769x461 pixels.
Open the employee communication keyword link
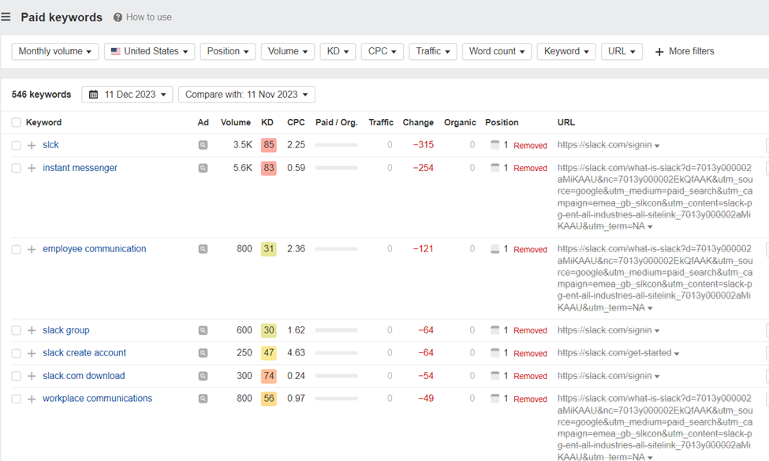coord(94,249)
